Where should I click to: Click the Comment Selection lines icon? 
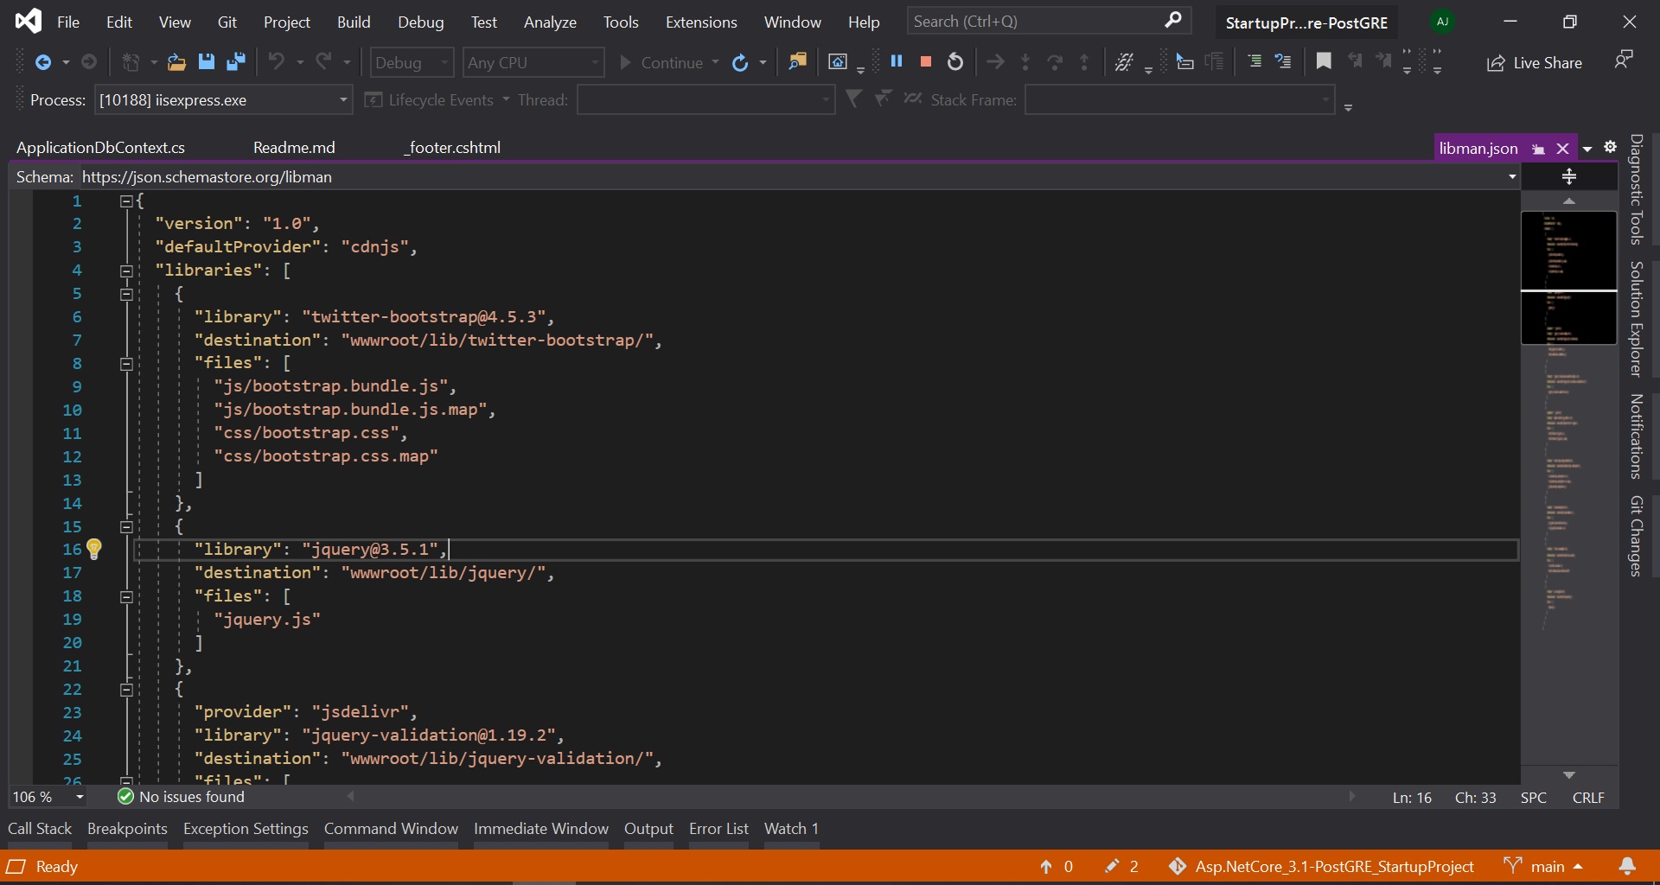click(1284, 61)
